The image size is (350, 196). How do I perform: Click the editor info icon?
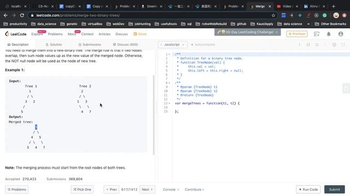300,45
